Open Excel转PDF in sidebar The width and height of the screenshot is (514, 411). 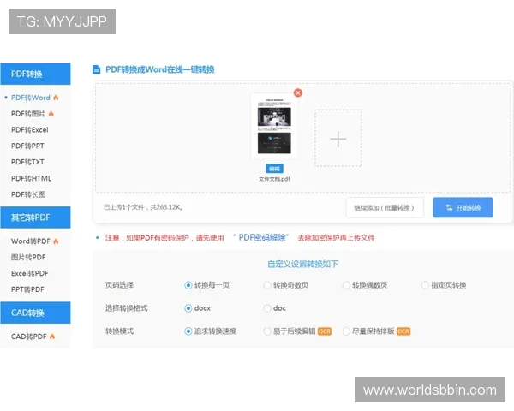(x=29, y=273)
